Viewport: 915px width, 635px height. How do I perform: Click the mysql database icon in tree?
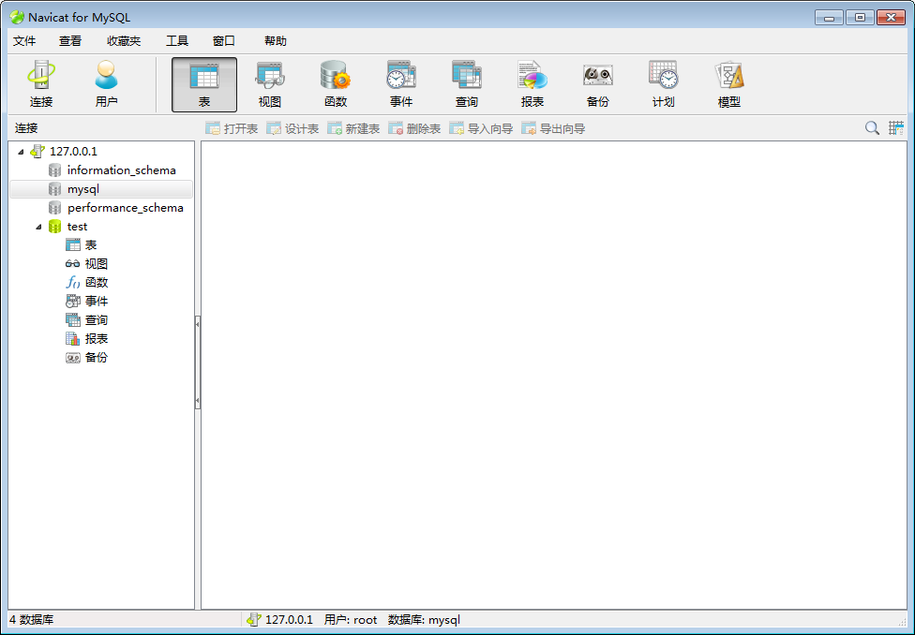click(x=55, y=189)
